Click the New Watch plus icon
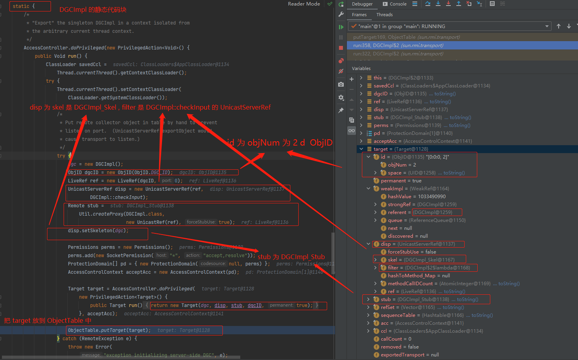This screenshot has height=360, width=578. tap(352, 79)
